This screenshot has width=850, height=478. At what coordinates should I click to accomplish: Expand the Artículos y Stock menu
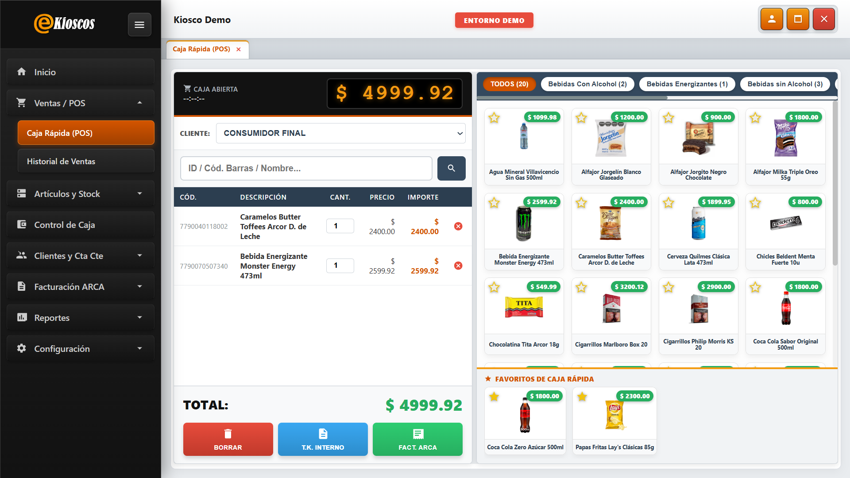[139, 193]
